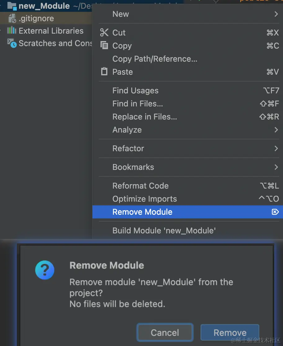
Task: Choose Find Usages from context menu
Action: point(135,91)
